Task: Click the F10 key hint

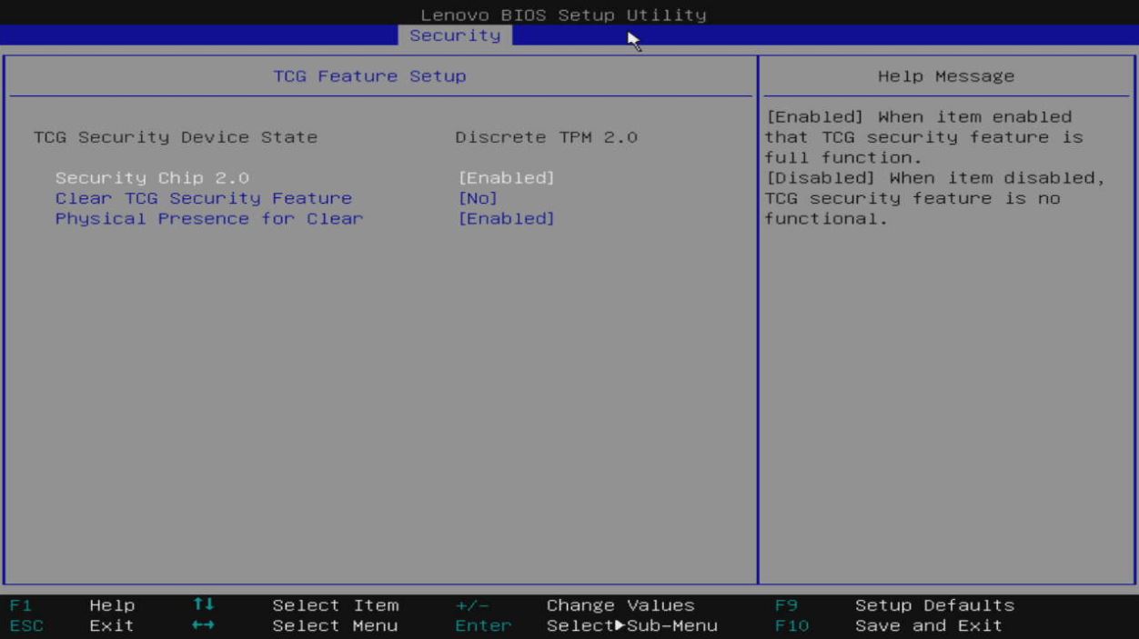Action: pos(791,625)
